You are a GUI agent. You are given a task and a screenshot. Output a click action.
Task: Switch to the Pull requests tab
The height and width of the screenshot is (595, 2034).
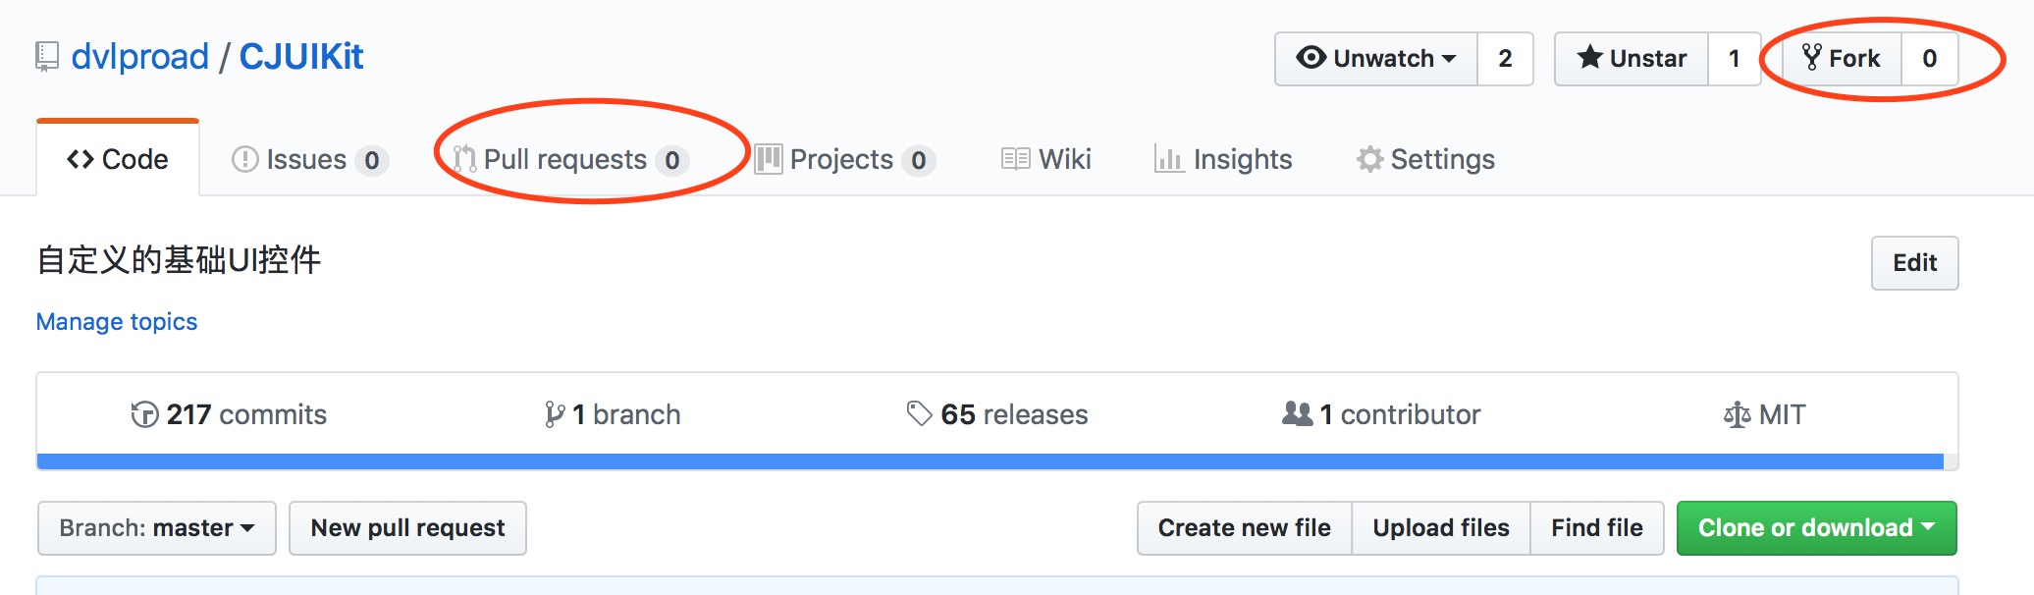pos(564,159)
